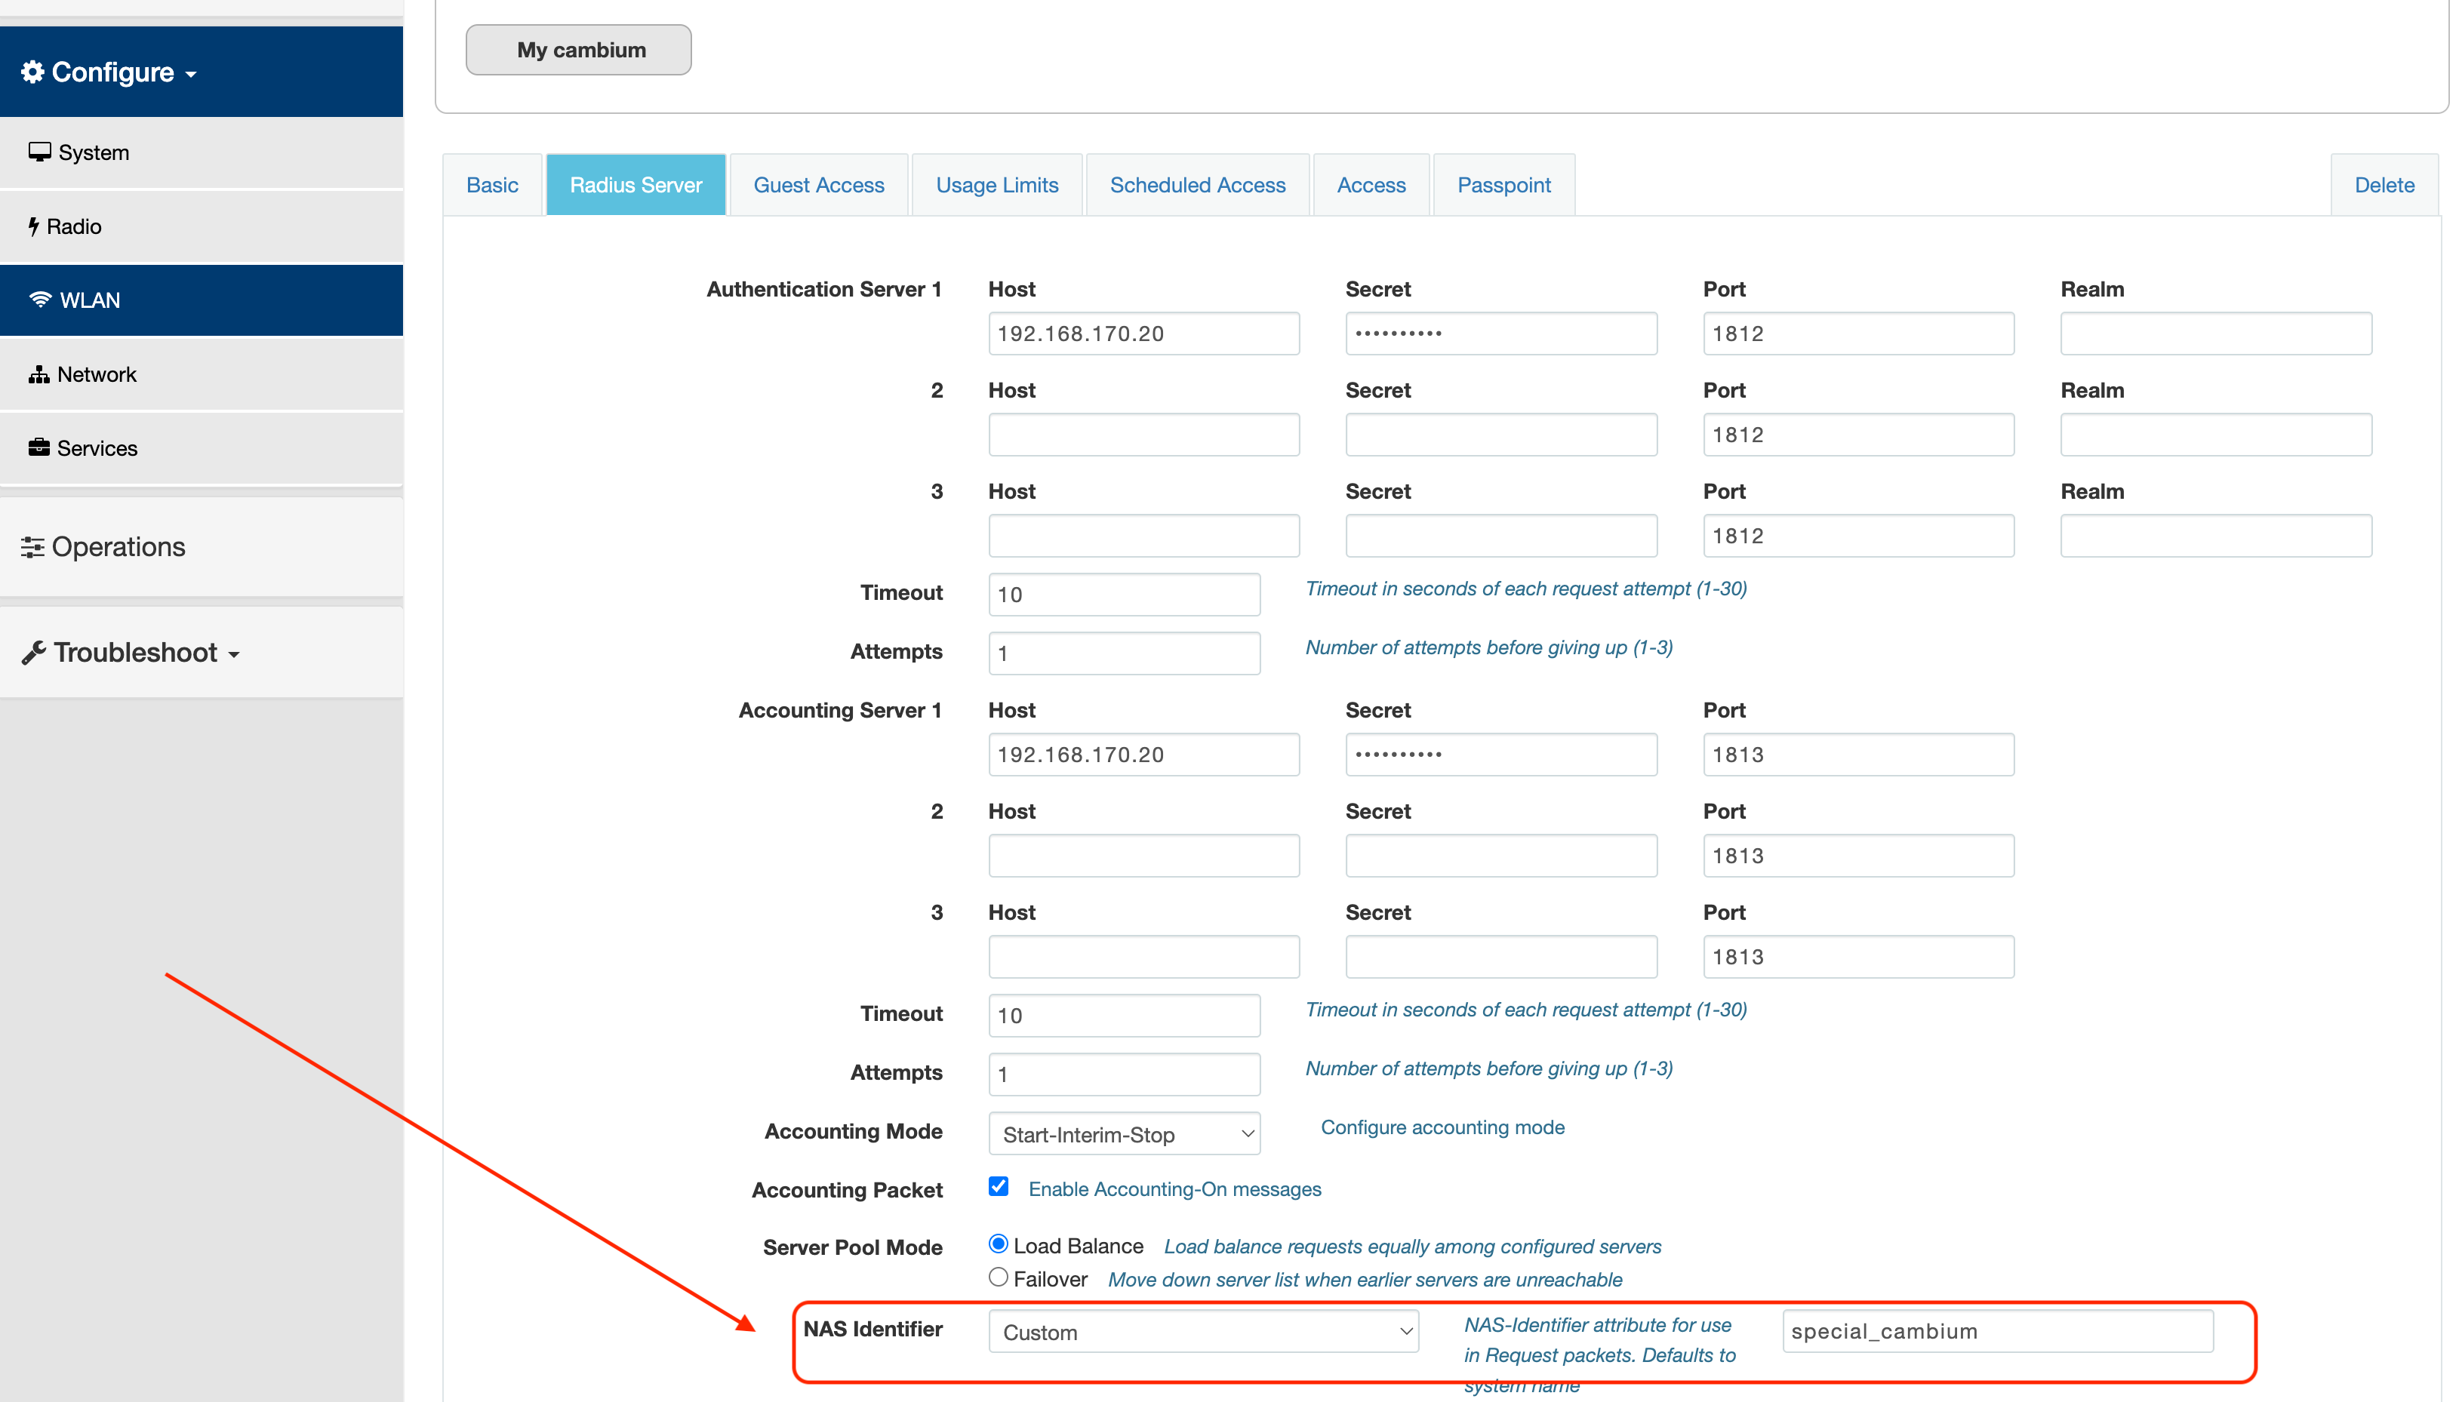Click the My cambium button

coord(581,48)
